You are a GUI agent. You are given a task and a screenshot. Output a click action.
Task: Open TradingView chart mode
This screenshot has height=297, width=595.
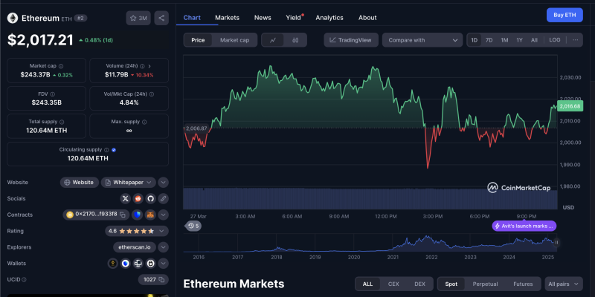click(x=351, y=40)
